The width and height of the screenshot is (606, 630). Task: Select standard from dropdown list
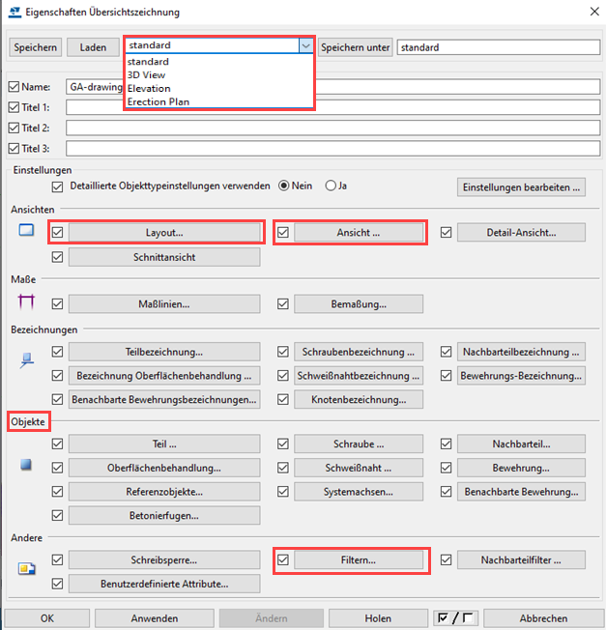(x=219, y=62)
